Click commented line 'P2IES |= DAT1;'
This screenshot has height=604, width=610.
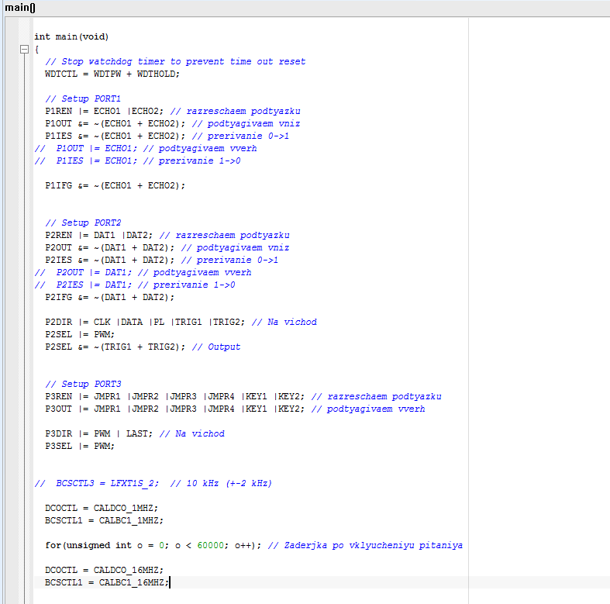pos(94,285)
